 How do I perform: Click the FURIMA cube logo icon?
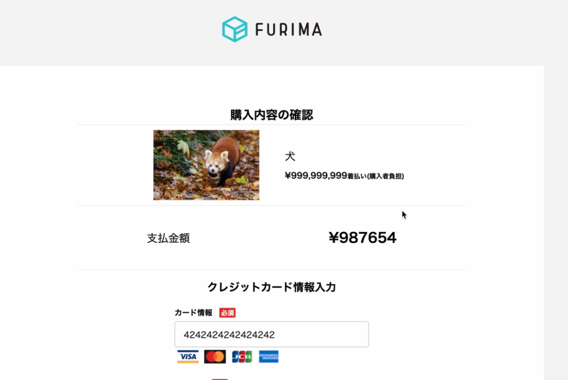pyautogui.click(x=235, y=30)
